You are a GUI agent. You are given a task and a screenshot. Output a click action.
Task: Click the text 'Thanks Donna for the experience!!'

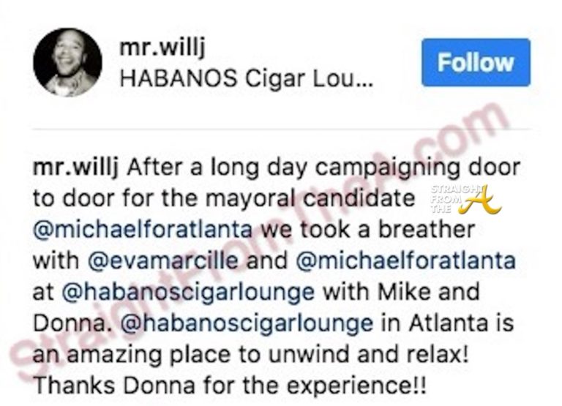click(x=230, y=386)
